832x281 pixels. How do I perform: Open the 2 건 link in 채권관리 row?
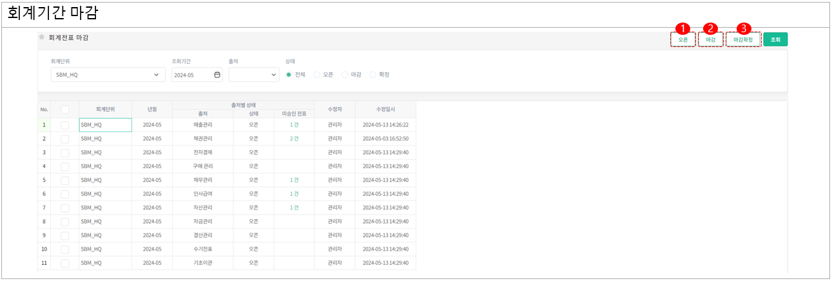point(294,139)
